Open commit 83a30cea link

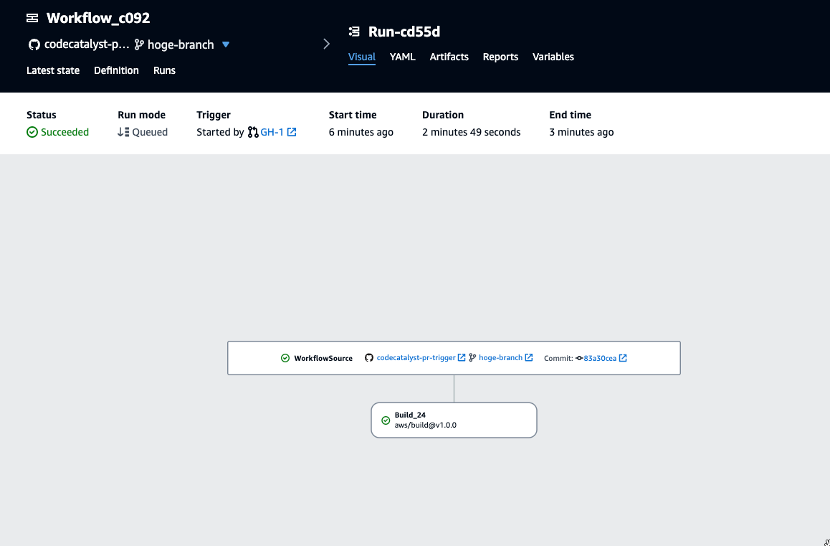click(600, 358)
